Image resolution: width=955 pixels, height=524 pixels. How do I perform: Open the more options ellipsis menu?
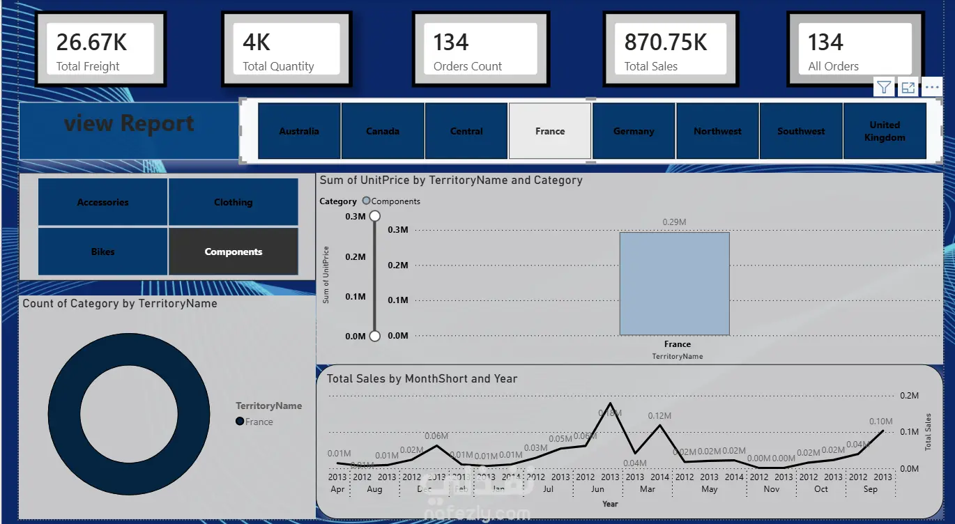point(932,88)
